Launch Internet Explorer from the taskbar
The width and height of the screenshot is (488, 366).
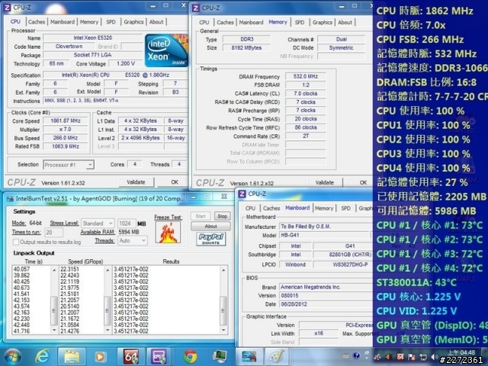pos(43,356)
